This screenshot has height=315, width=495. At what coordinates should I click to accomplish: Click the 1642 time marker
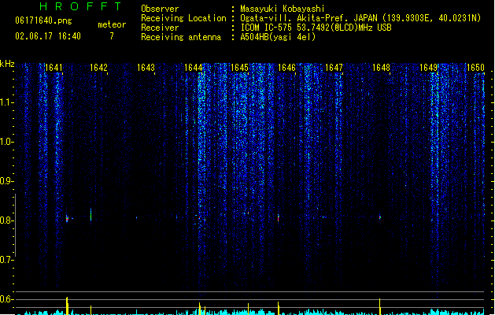pyautogui.click(x=99, y=68)
